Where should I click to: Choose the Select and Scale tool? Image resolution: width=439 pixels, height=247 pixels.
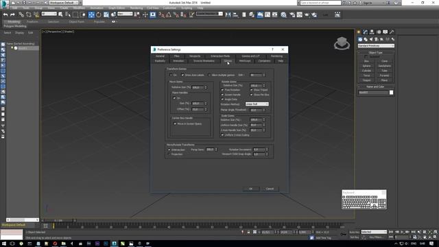106,14
